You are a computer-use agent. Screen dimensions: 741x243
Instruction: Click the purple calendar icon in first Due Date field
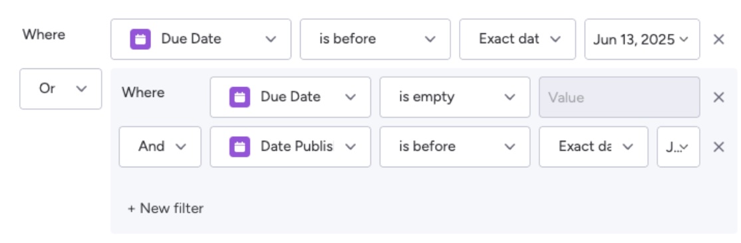click(140, 39)
